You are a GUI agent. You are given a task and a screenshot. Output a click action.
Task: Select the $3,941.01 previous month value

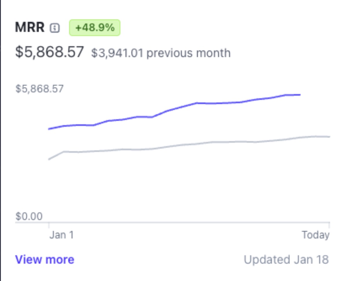pyautogui.click(x=117, y=53)
